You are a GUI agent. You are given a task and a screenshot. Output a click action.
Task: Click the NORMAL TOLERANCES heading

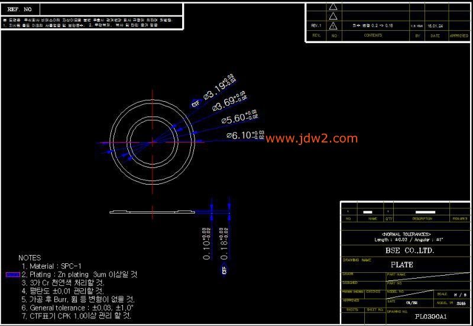[x=406, y=234]
